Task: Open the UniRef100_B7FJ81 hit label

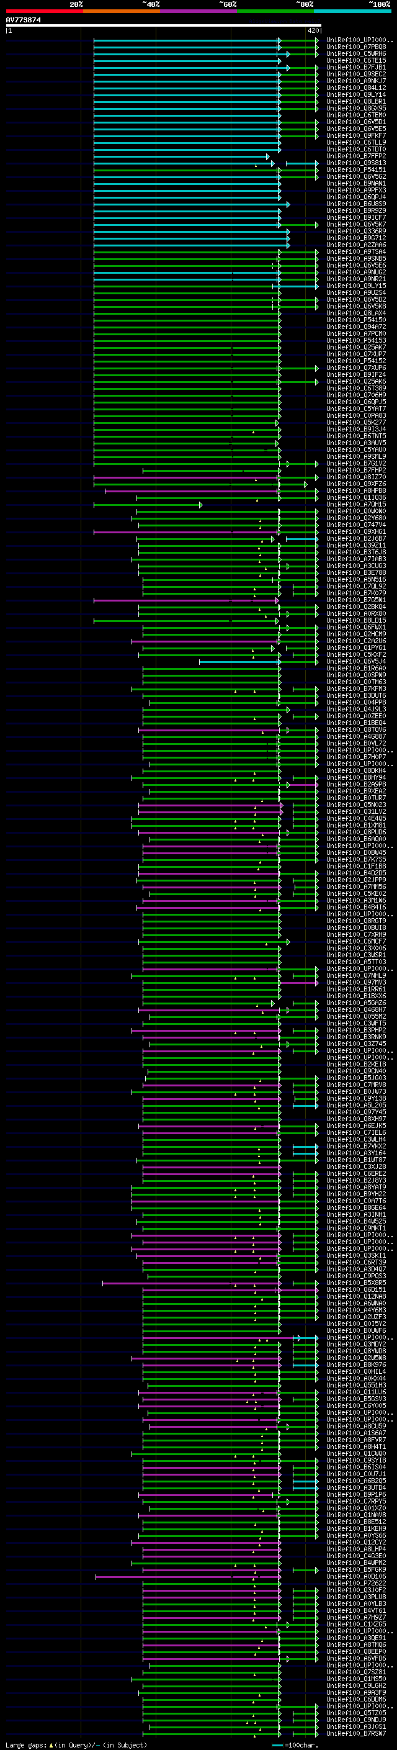Action: tap(356, 67)
